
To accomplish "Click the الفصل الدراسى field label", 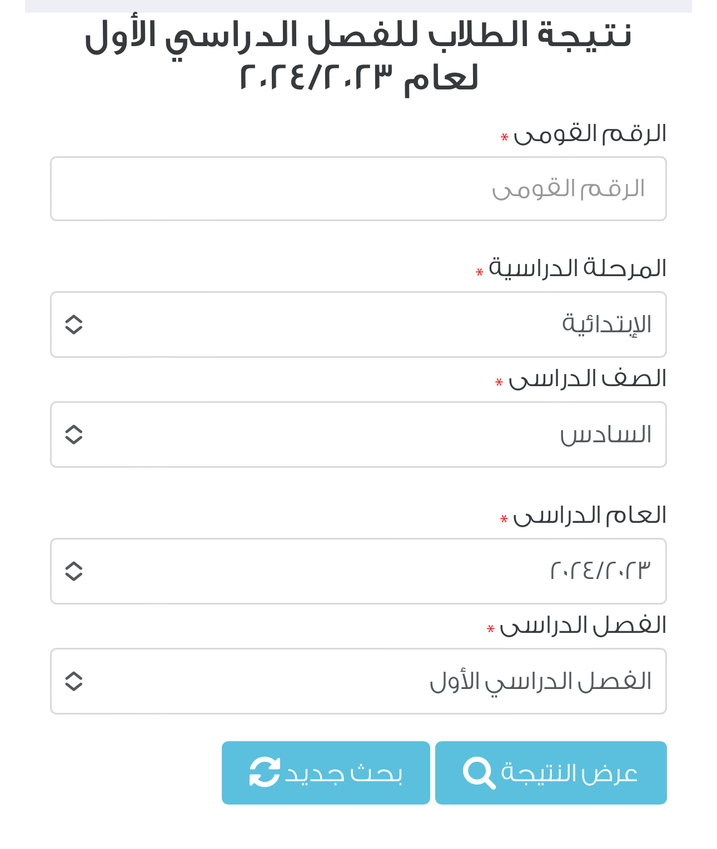I will point(582,626).
